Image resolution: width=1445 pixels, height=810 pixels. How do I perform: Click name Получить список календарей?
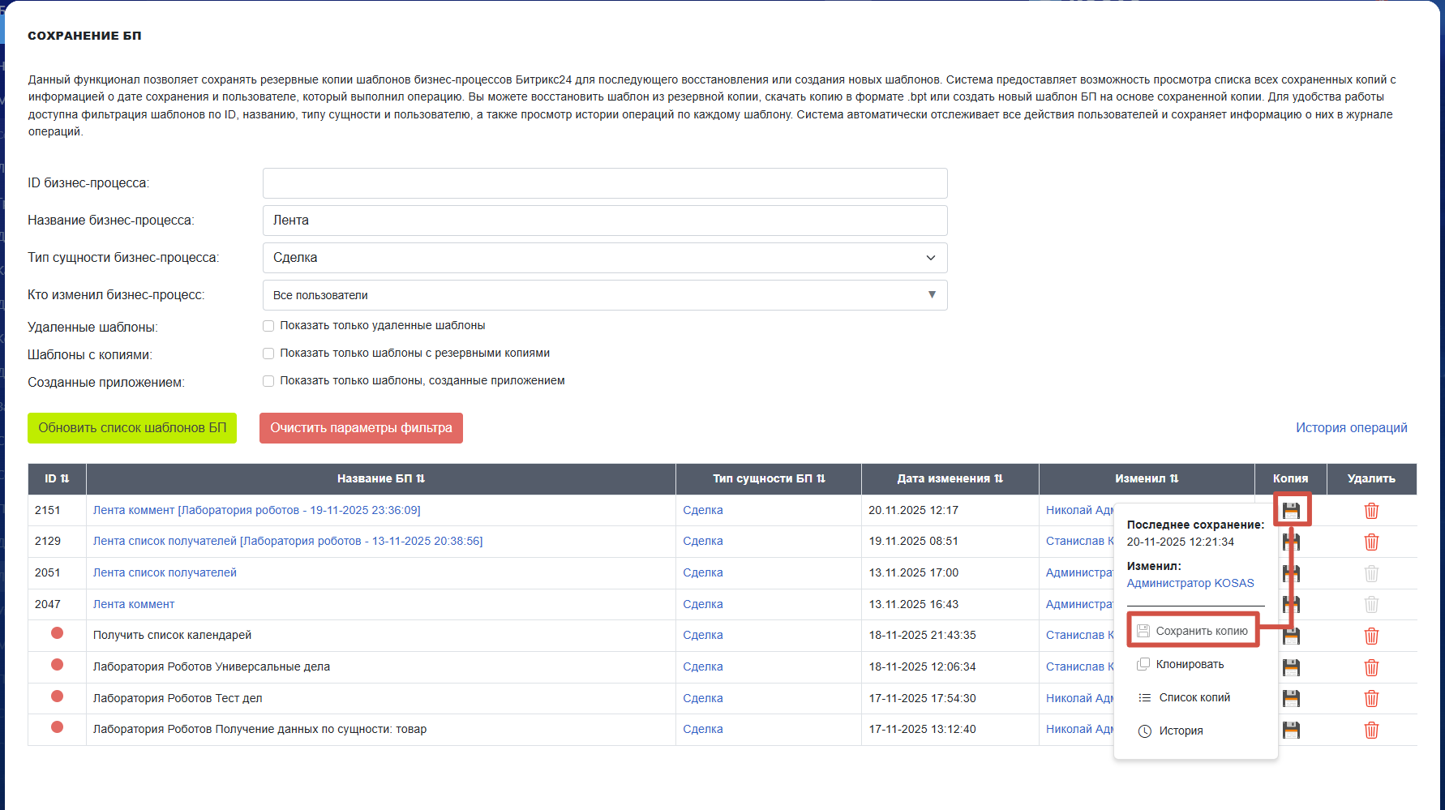[x=172, y=635]
